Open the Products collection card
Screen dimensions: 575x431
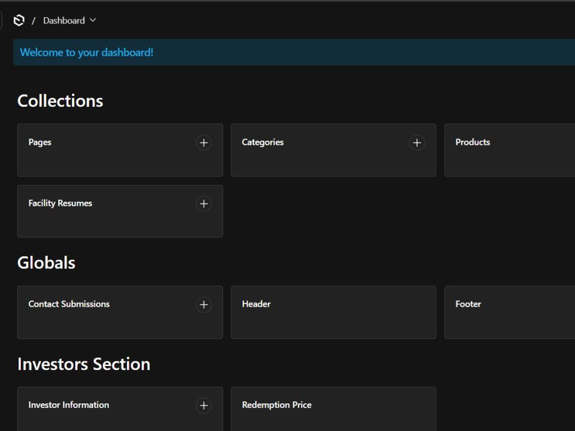pos(509,150)
